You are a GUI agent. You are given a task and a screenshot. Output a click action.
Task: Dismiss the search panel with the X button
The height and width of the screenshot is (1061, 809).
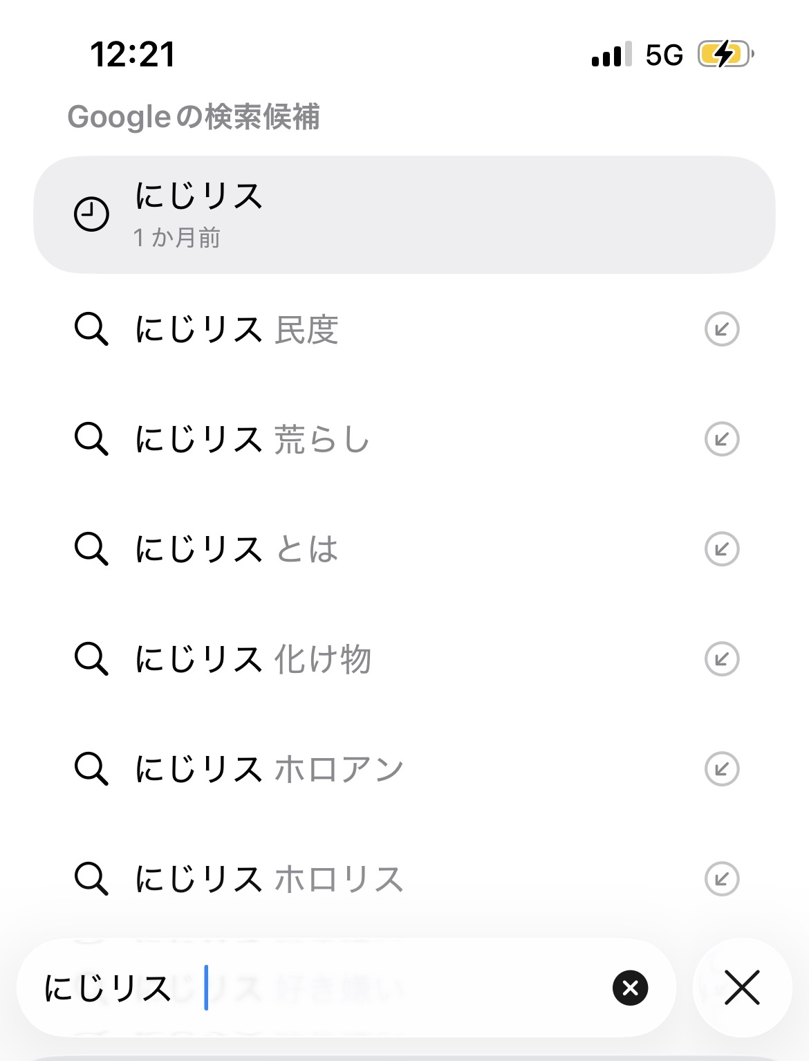[x=742, y=988]
